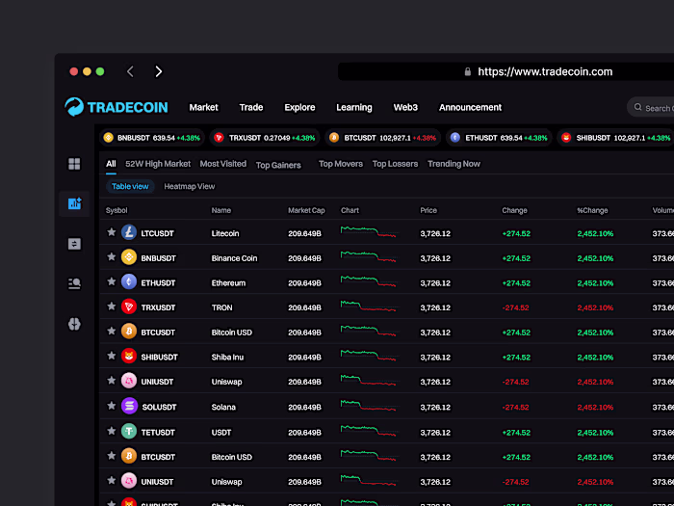Favorite LTCUSDT with its star
The image size is (674, 506).
(x=112, y=232)
